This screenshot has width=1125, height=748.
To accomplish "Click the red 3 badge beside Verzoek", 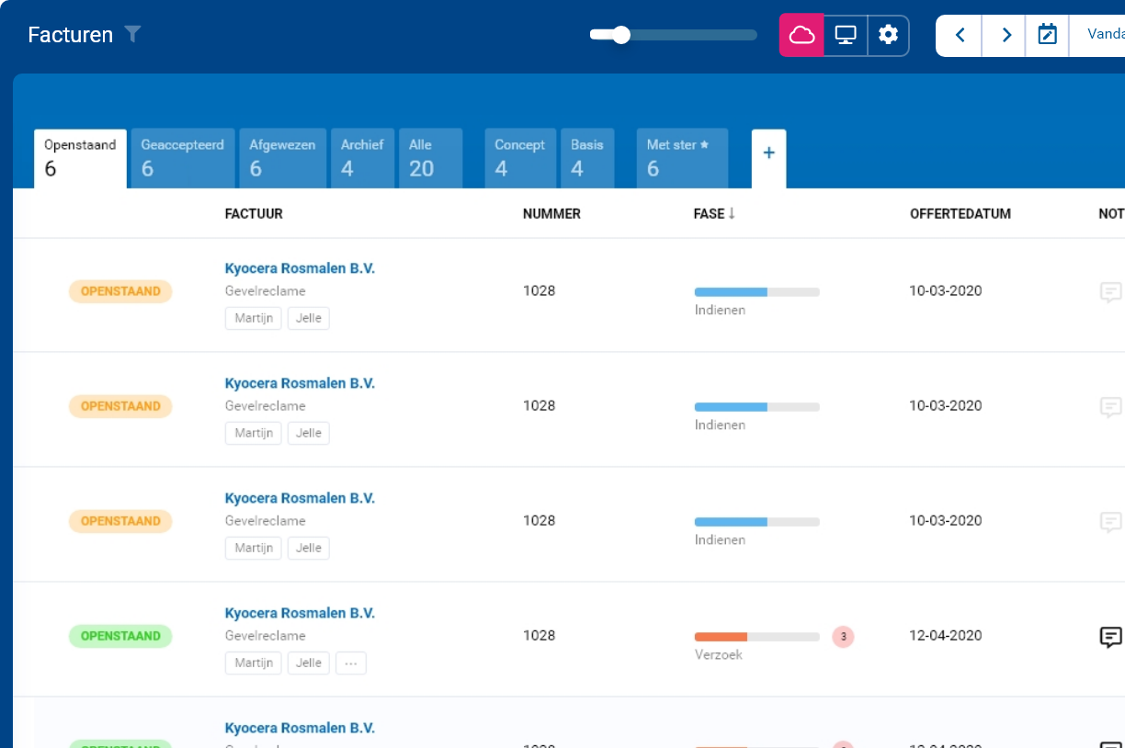I will click(843, 636).
